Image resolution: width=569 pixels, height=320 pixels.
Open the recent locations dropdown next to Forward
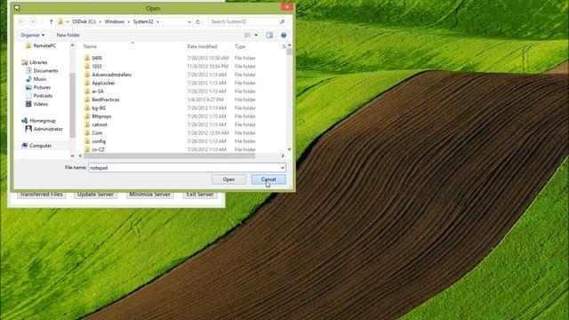click(x=42, y=21)
